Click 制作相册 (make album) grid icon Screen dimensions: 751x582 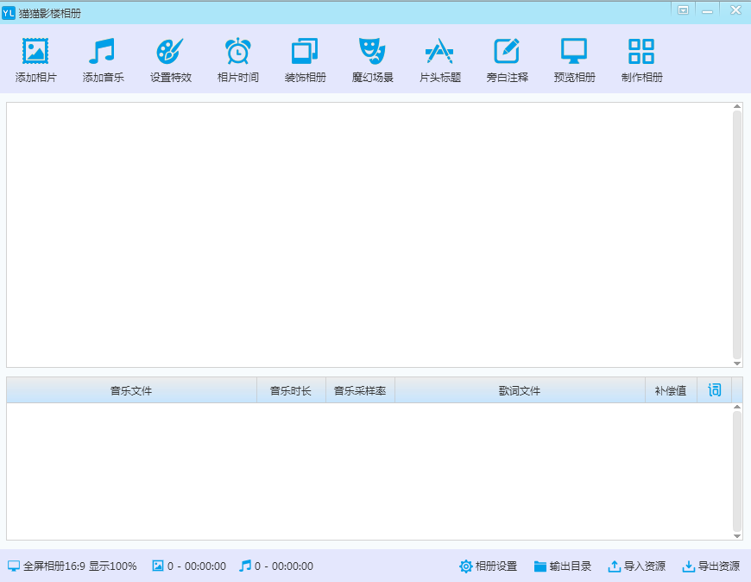(x=641, y=51)
